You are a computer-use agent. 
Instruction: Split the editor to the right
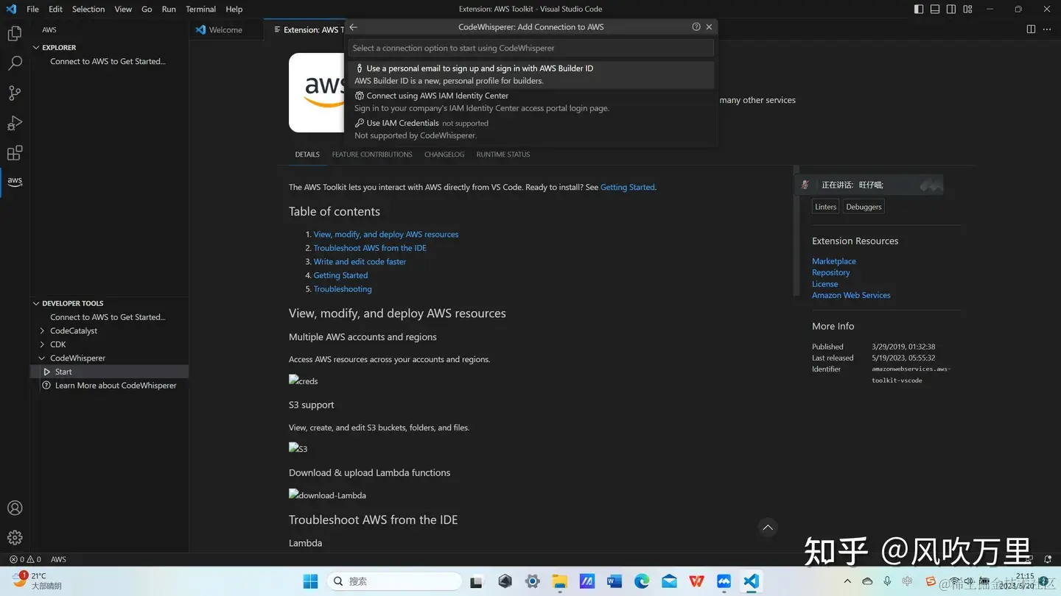tap(1031, 29)
